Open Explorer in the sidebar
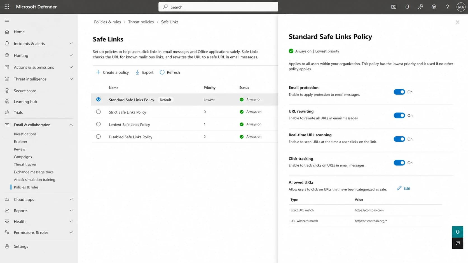The height and width of the screenshot is (263, 468). (x=21, y=142)
